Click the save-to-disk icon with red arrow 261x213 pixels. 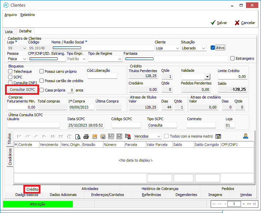[x=128, y=137]
